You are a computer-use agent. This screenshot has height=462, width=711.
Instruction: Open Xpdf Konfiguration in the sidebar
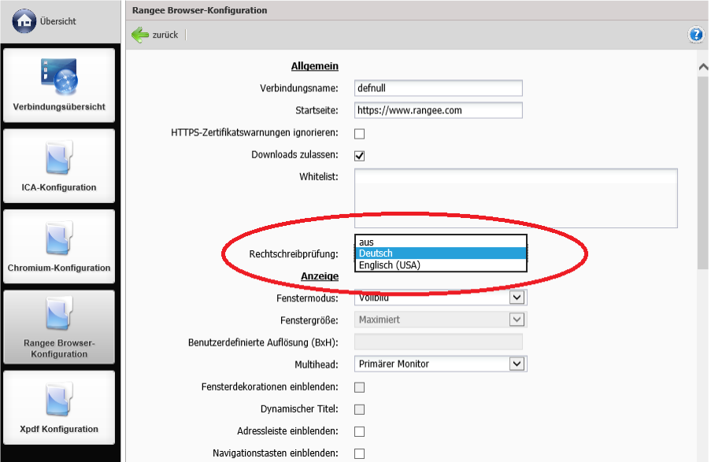click(59, 408)
